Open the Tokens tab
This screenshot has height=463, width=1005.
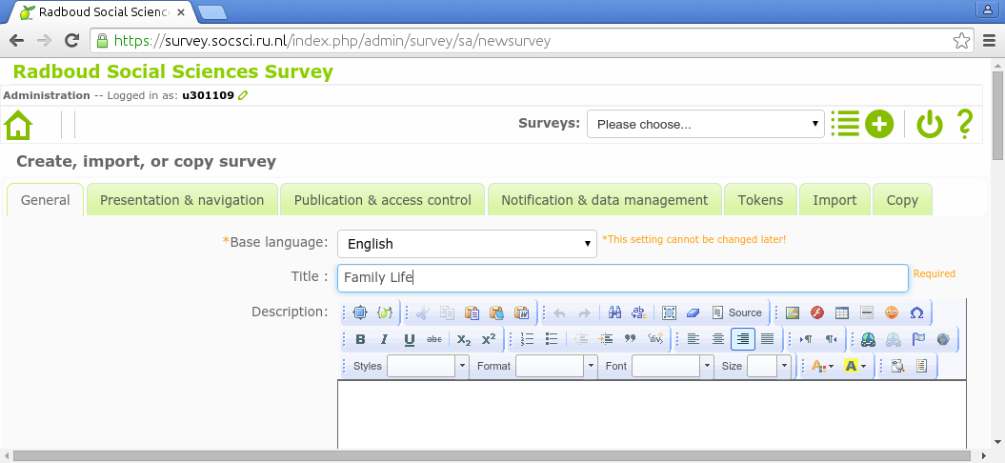[760, 200]
